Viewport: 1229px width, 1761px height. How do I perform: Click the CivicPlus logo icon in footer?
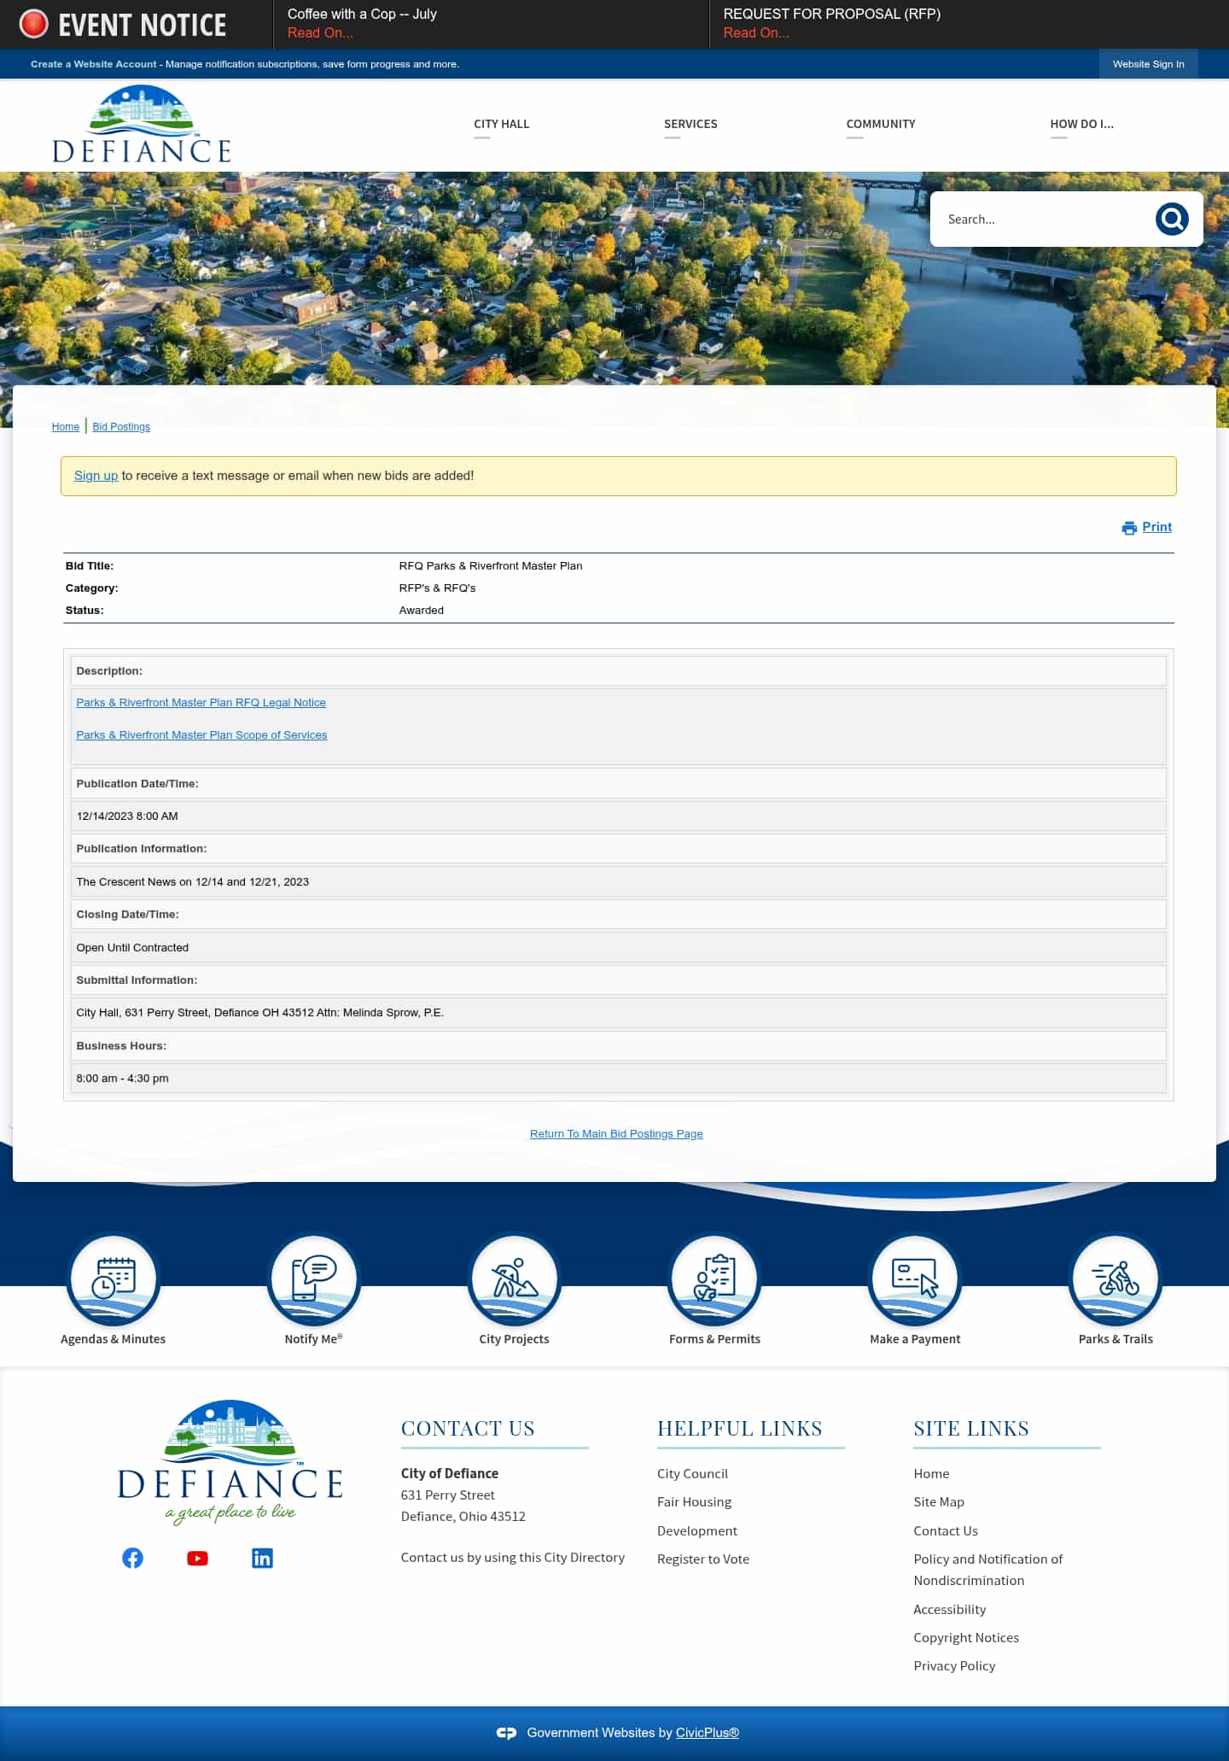coord(506,1733)
